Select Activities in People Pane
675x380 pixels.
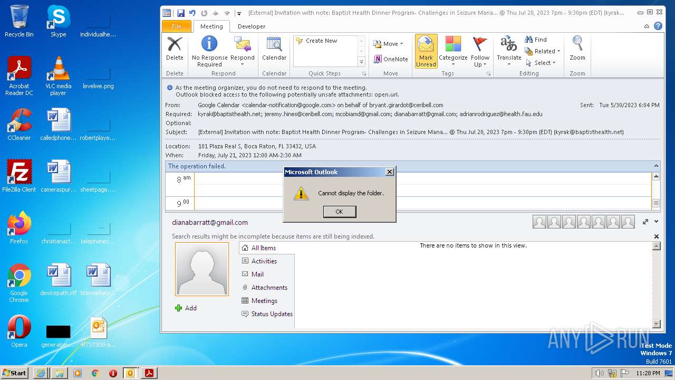point(264,261)
